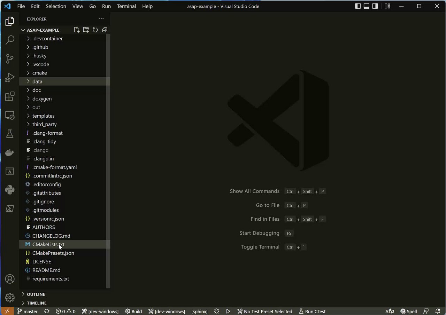Click the remote window status bar icon
This screenshot has width=446, height=315.
7,311
